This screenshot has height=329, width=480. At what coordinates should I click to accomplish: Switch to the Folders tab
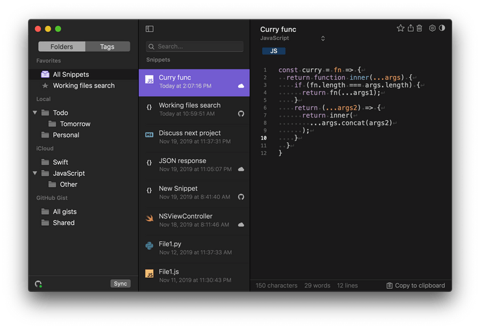click(x=62, y=47)
